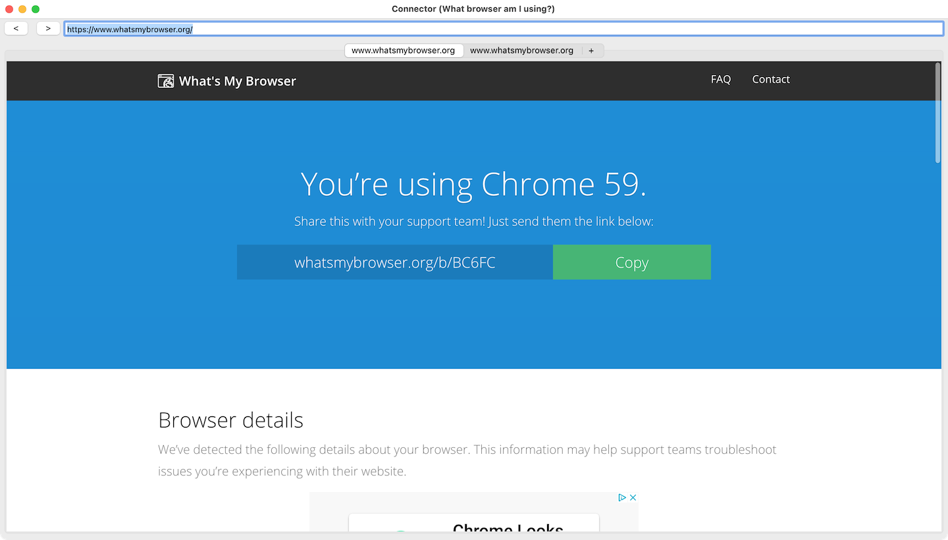Close the advertisement with the X icon
This screenshot has height=540, width=948.
633,498
